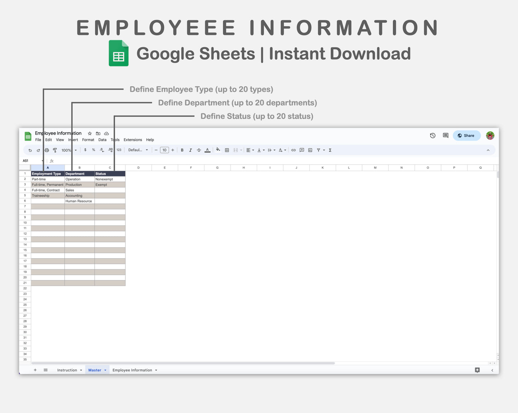Open the font dropdown showing Default
The width and height of the screenshot is (518, 413).
coord(137,150)
